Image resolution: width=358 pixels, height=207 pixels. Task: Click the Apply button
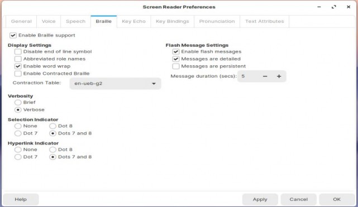[260, 200]
